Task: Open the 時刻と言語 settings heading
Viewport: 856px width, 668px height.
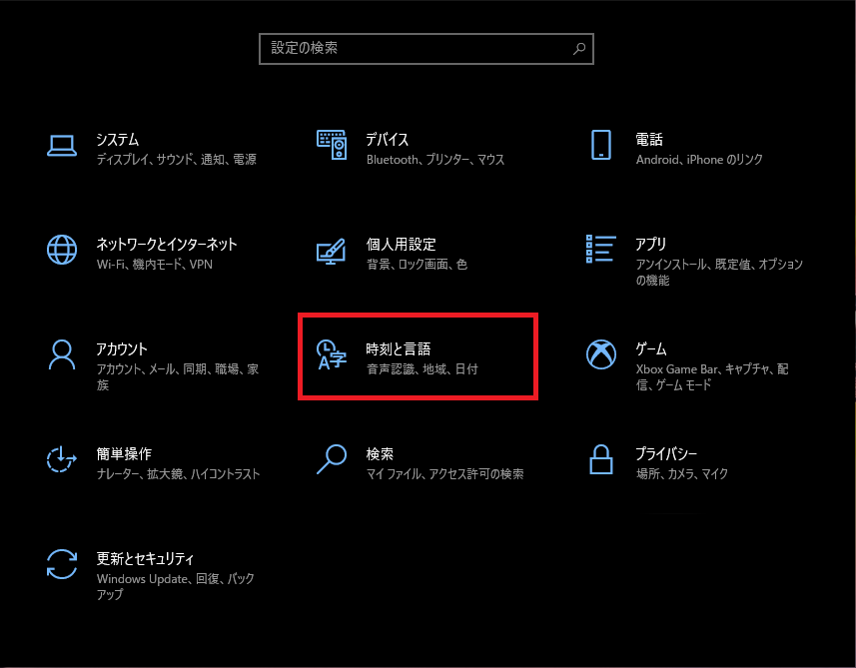Action: point(398,348)
